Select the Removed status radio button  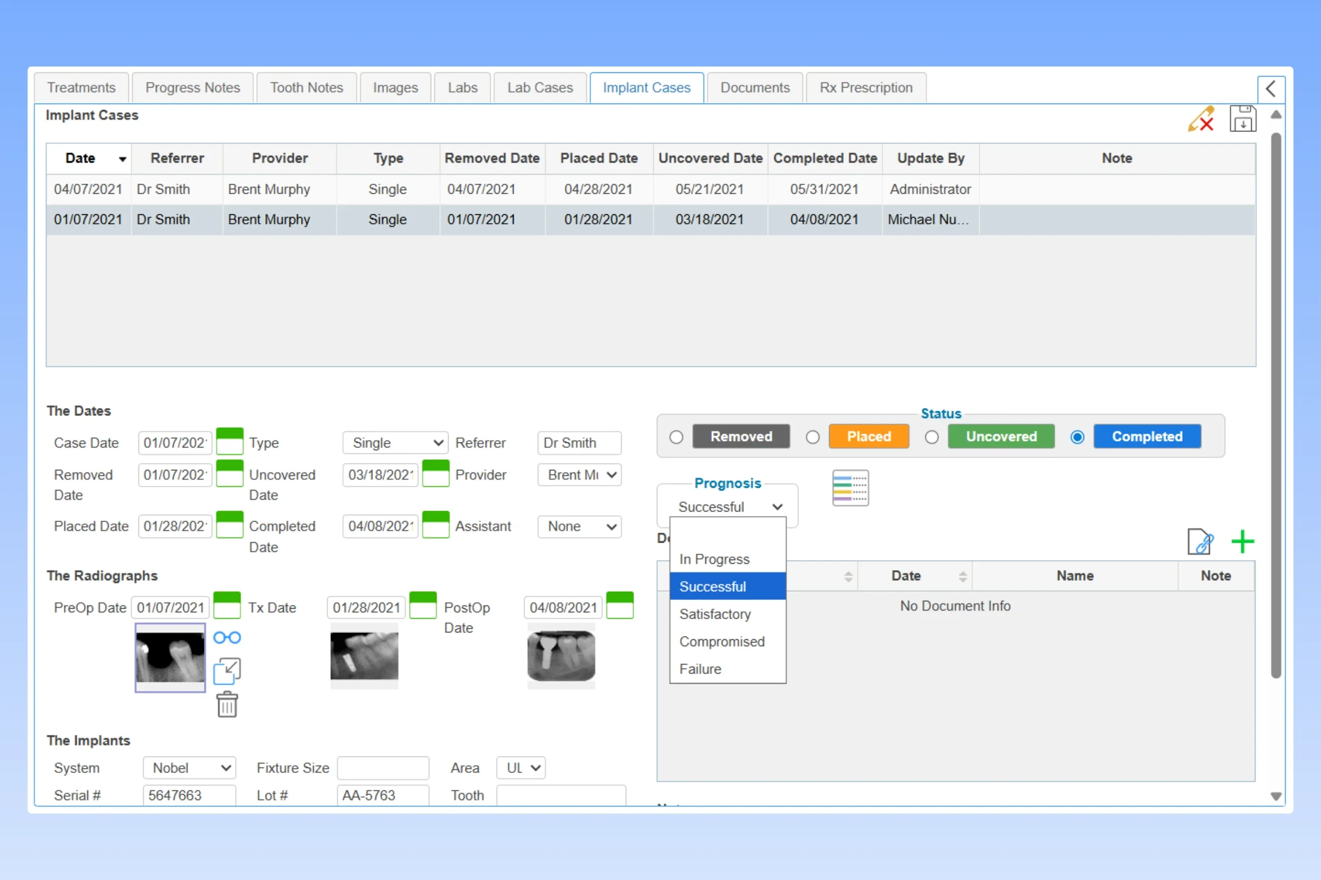point(676,437)
